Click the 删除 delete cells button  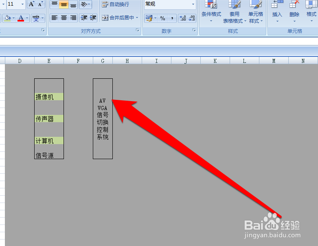click(x=294, y=11)
